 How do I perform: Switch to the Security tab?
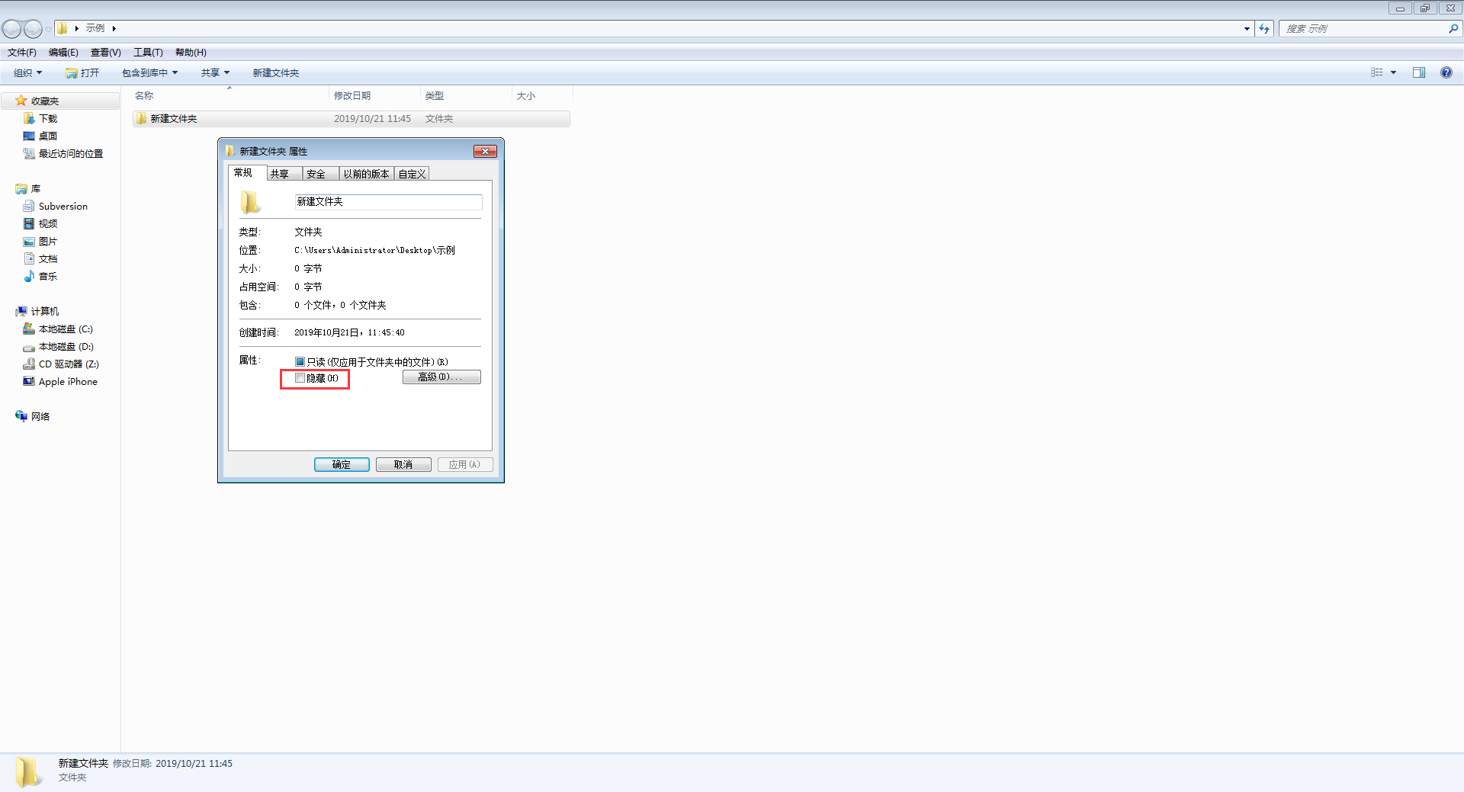tap(320, 174)
